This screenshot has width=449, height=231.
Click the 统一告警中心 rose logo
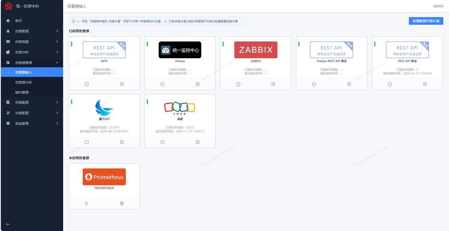coord(8,6)
